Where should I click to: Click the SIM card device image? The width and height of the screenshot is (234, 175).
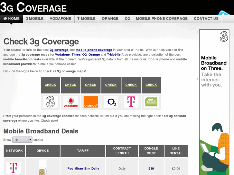(x=43, y=168)
